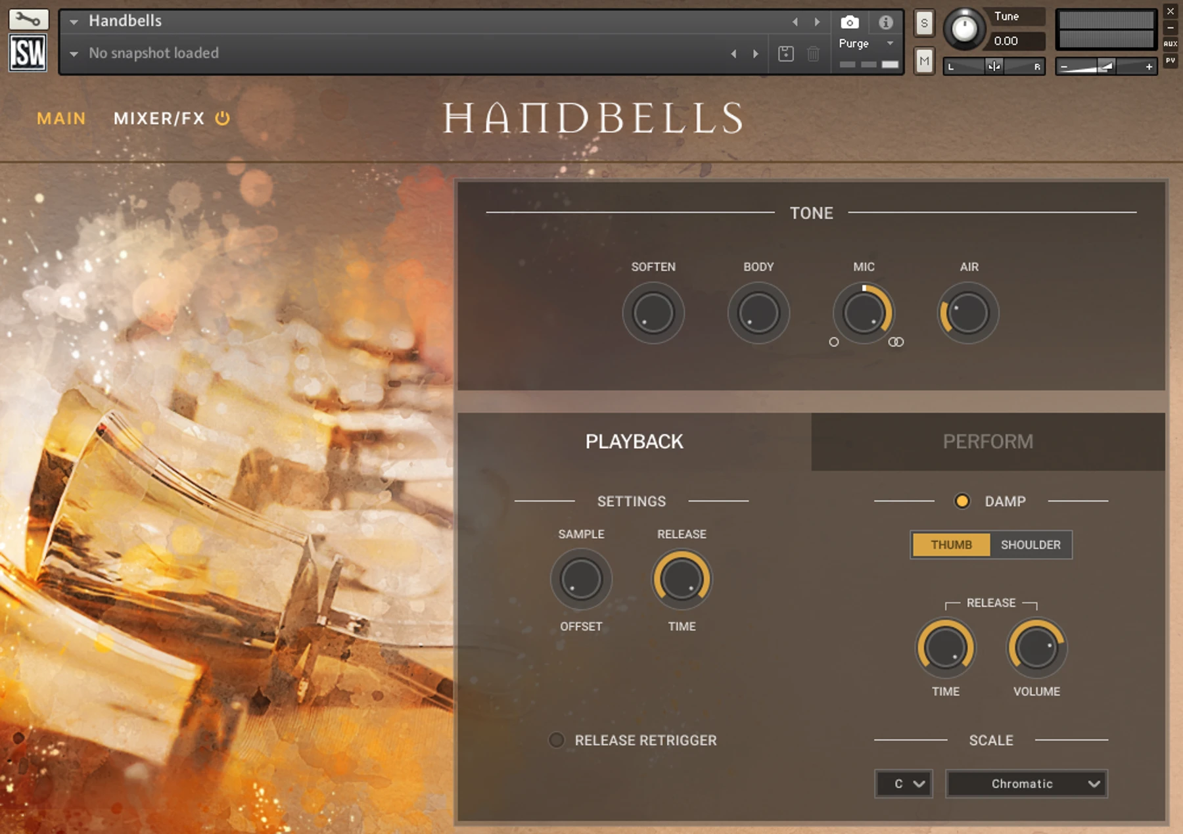Enable the Release Retrigger option
The height and width of the screenshot is (834, 1183).
pos(556,740)
